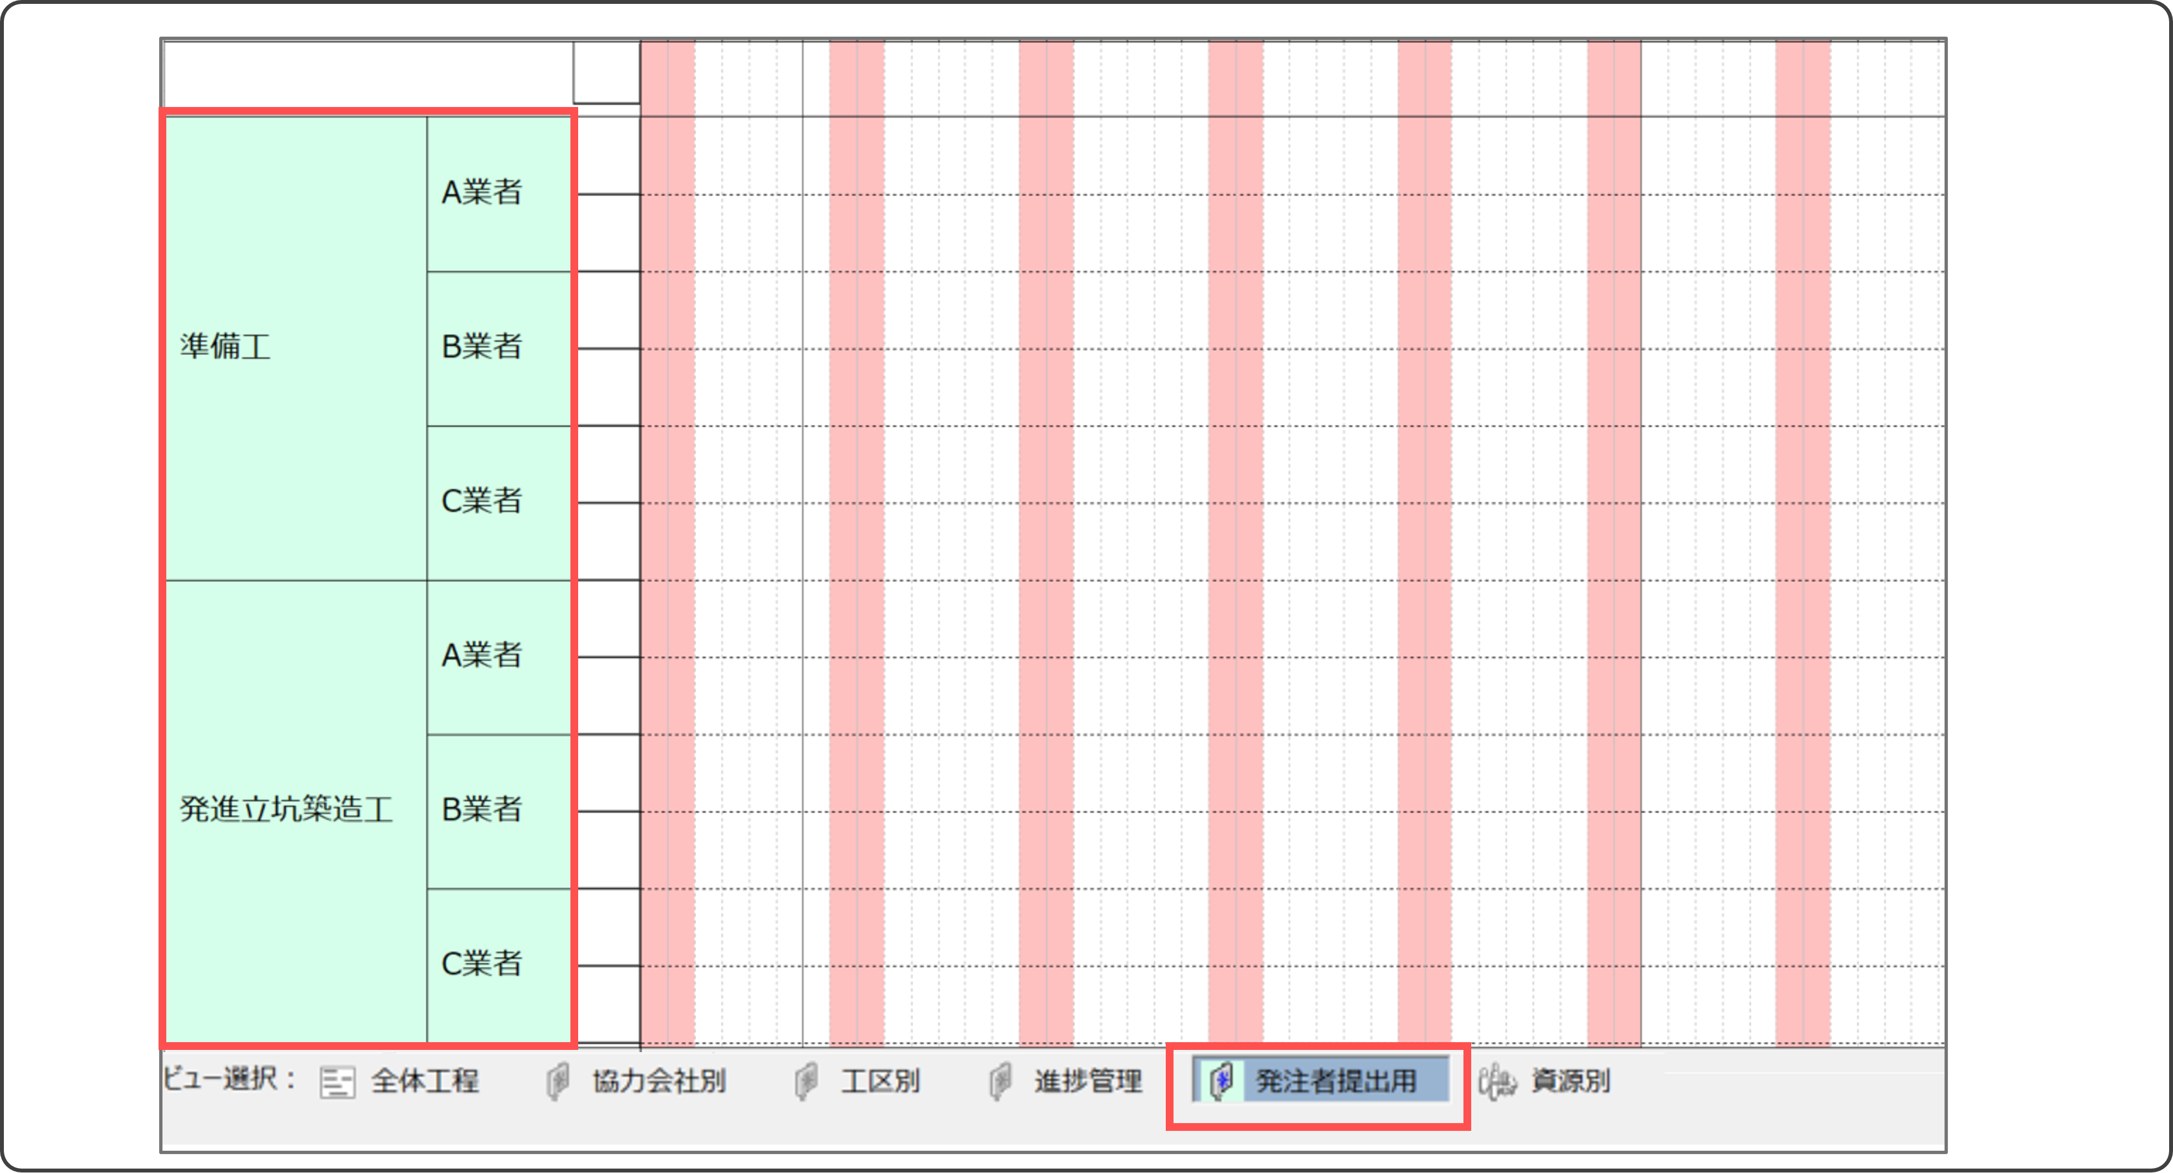Open the 工区別 view label

tap(880, 1081)
